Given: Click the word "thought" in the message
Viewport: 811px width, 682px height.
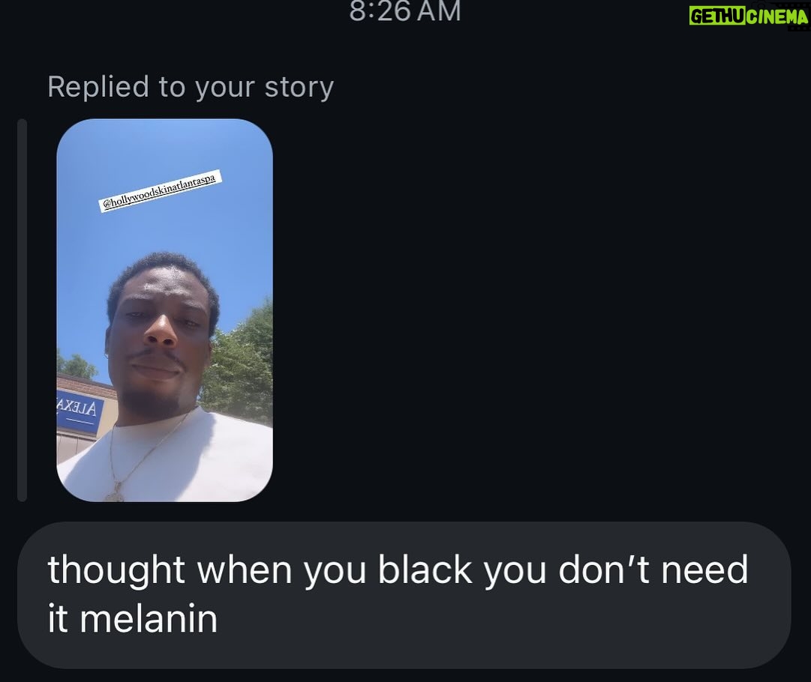Looking at the screenshot, I should [x=116, y=570].
